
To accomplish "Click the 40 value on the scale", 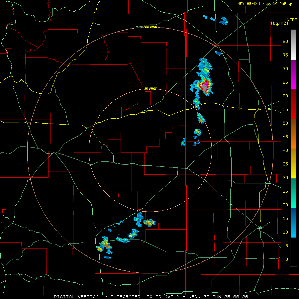I will tap(285, 150).
